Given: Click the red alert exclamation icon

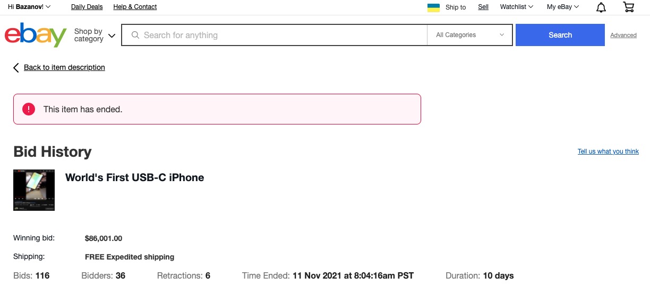Looking at the screenshot, I should (28, 109).
